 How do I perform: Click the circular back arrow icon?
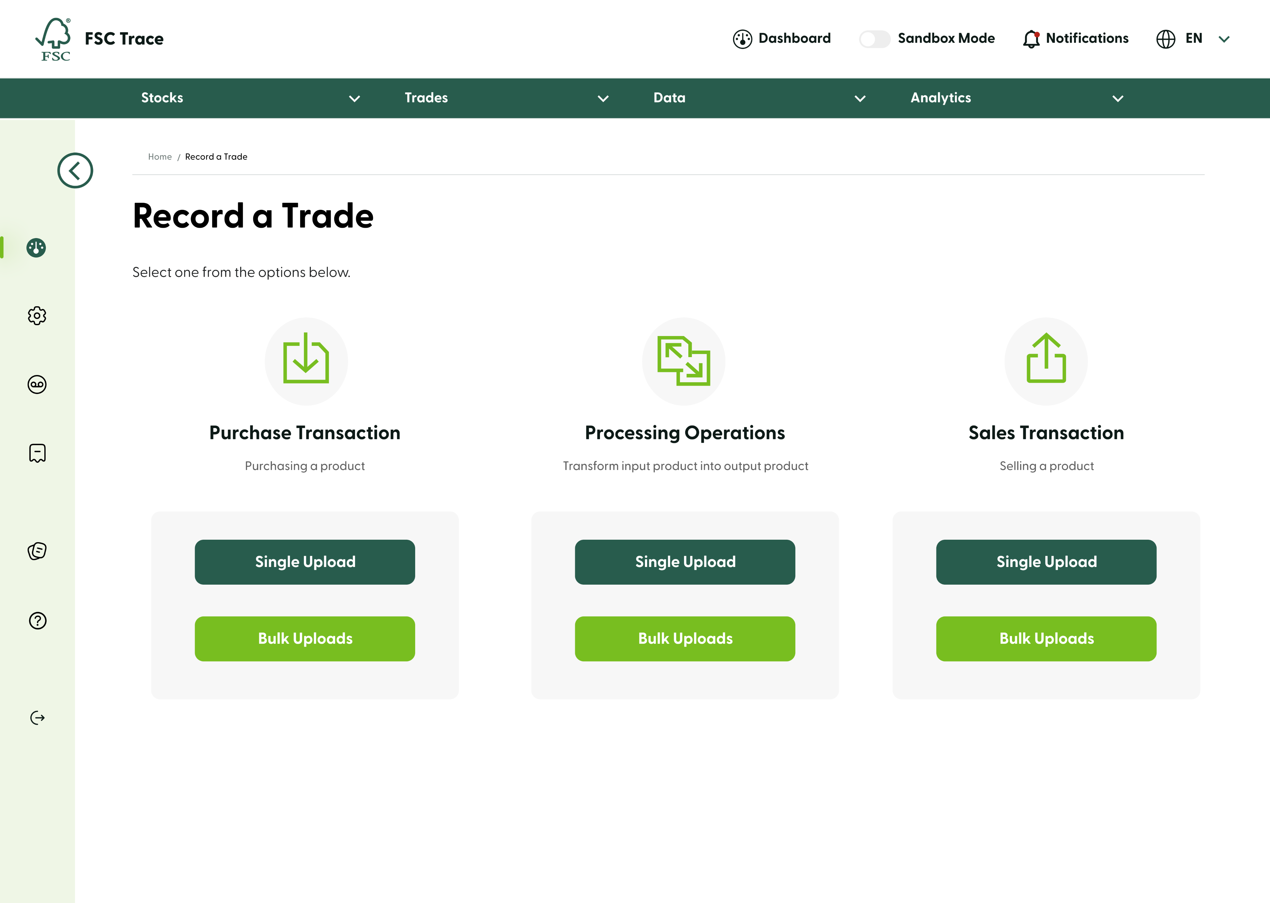(x=75, y=170)
